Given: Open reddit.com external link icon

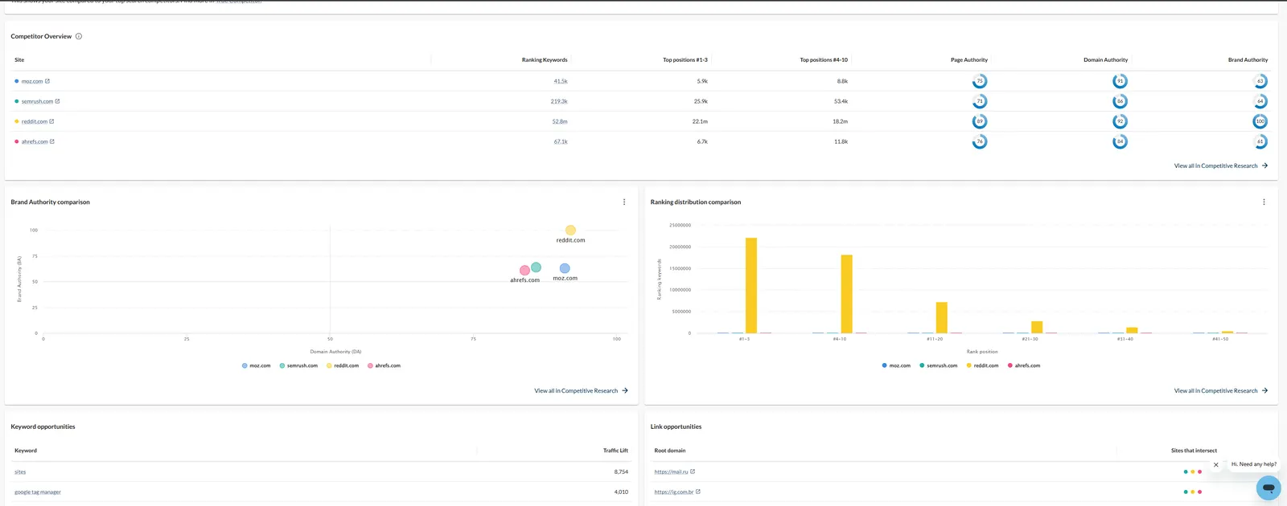Looking at the screenshot, I should click(51, 121).
